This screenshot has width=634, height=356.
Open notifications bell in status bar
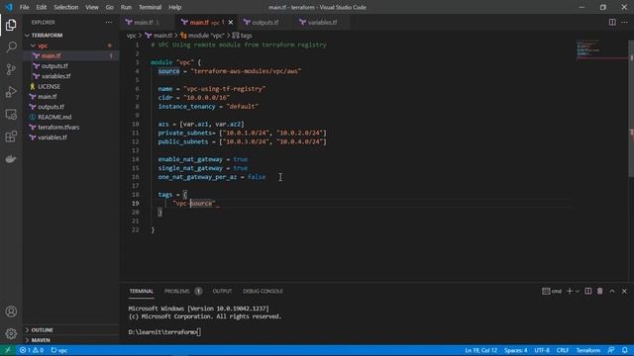625,350
